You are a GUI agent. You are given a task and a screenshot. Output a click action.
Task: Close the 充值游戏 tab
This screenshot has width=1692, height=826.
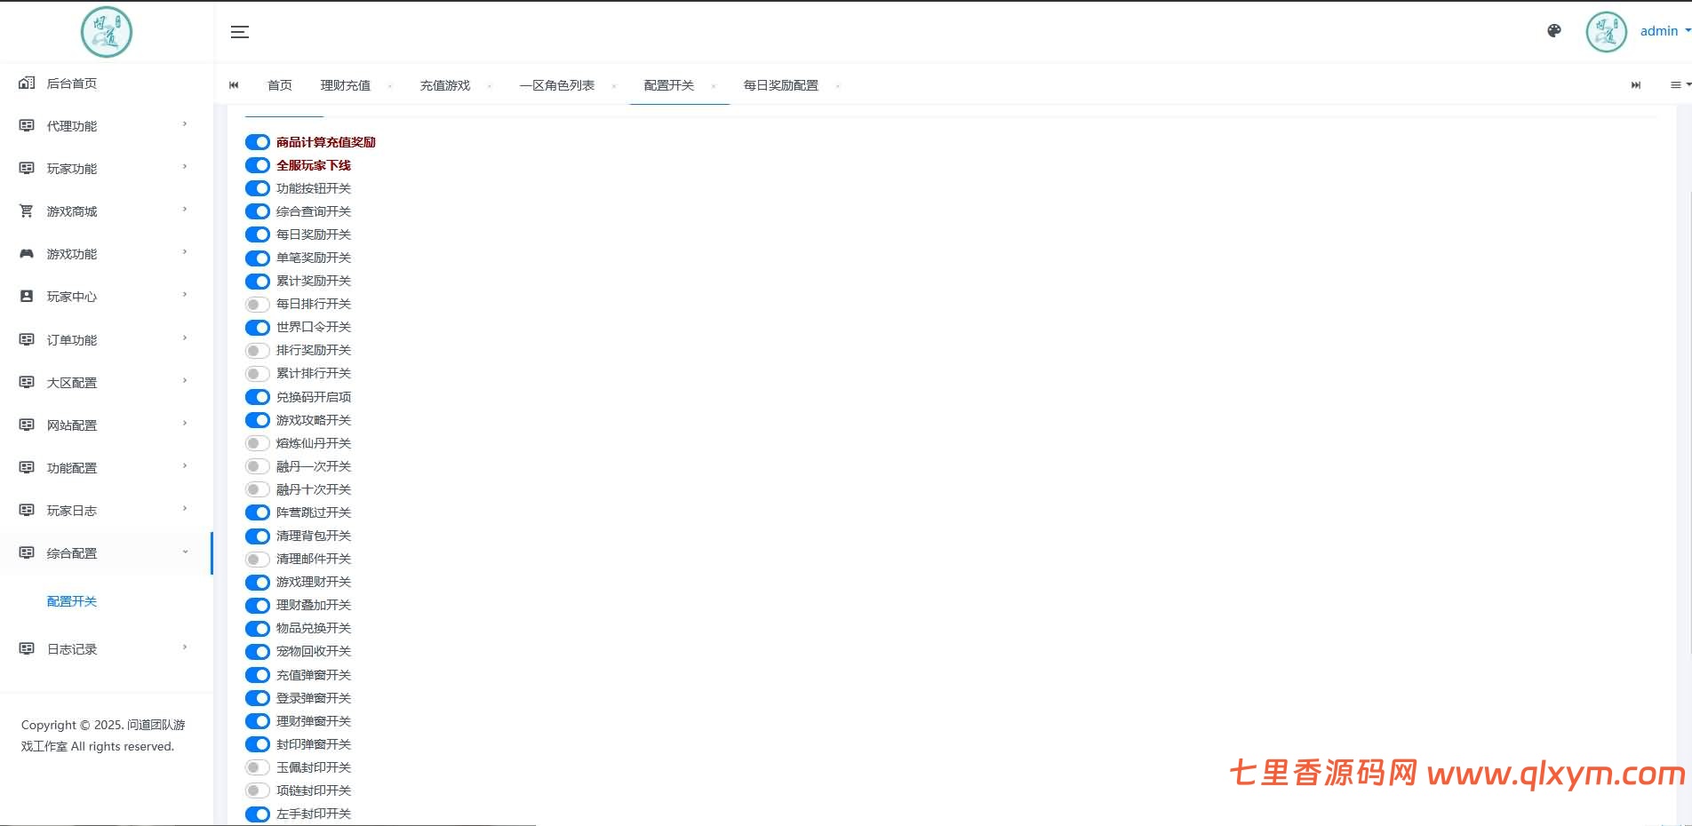pyautogui.click(x=490, y=86)
